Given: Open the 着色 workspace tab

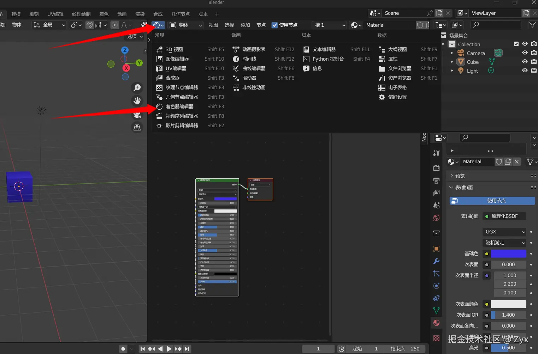Looking at the screenshot, I should click(x=104, y=14).
